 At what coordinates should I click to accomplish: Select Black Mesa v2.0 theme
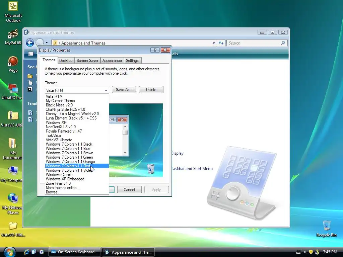coord(77,105)
